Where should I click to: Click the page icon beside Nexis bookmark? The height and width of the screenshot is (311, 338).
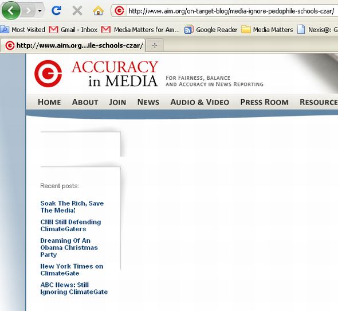coord(301,29)
